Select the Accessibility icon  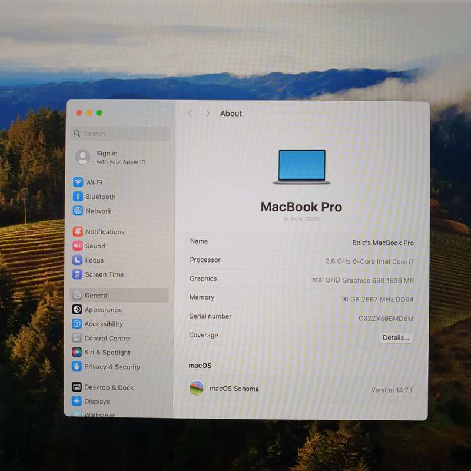click(x=77, y=323)
